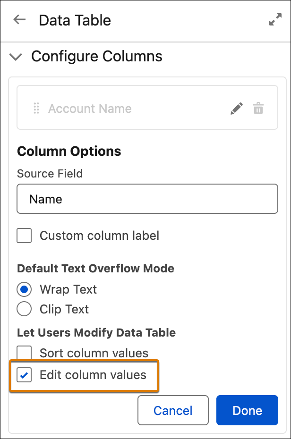Select the Wrap Text radio button

24,289
